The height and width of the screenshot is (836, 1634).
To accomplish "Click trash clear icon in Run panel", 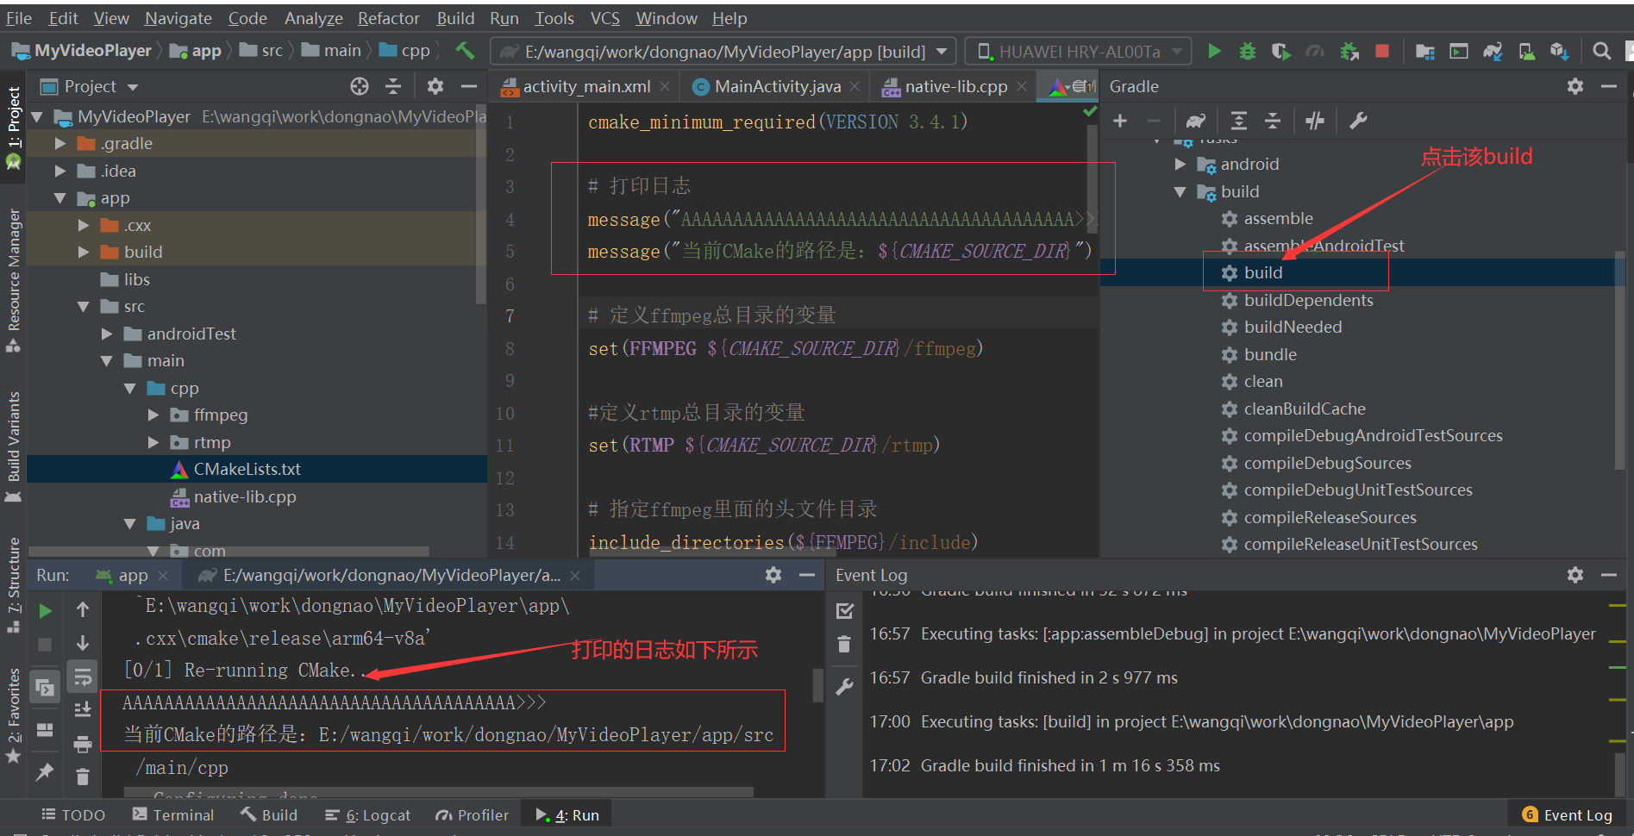I will (x=83, y=777).
